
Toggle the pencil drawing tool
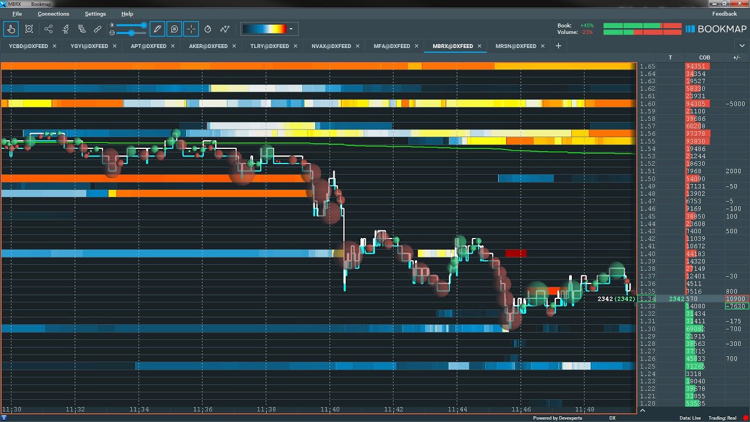coord(157,29)
